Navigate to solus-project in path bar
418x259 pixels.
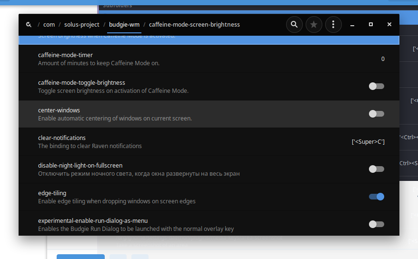(82, 25)
